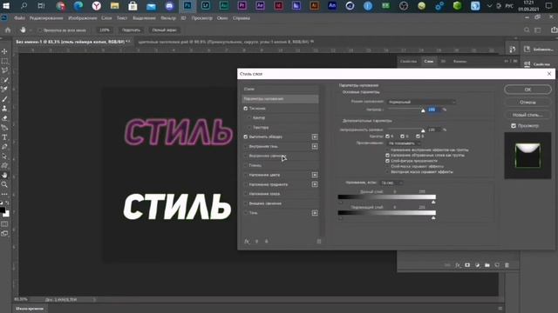The image size is (558, 313).
Task: Click Новый стиль... button
Action: coord(527,115)
